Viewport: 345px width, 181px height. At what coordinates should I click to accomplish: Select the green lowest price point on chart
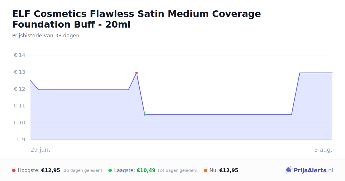tap(145, 114)
